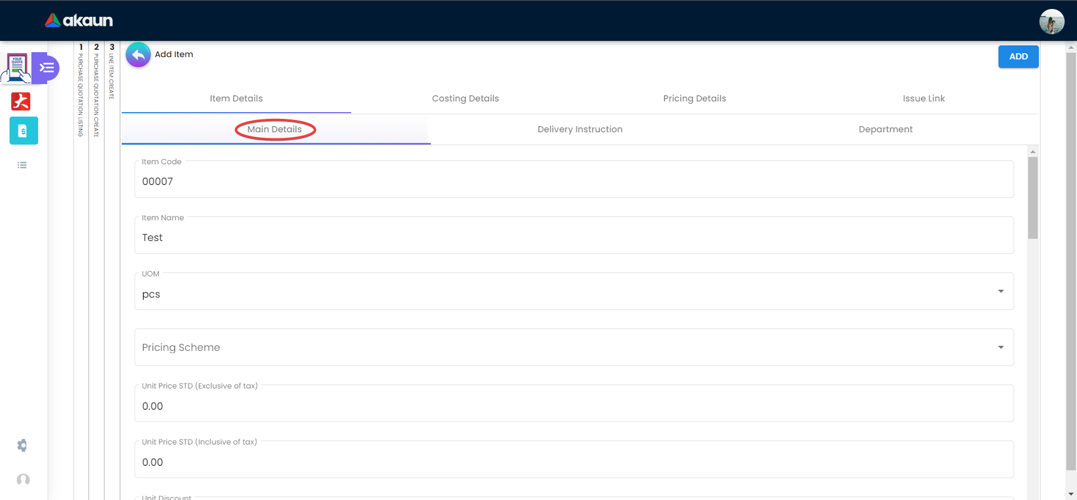This screenshot has width=1077, height=500.
Task: Select the Department sub-tab
Action: (x=886, y=129)
